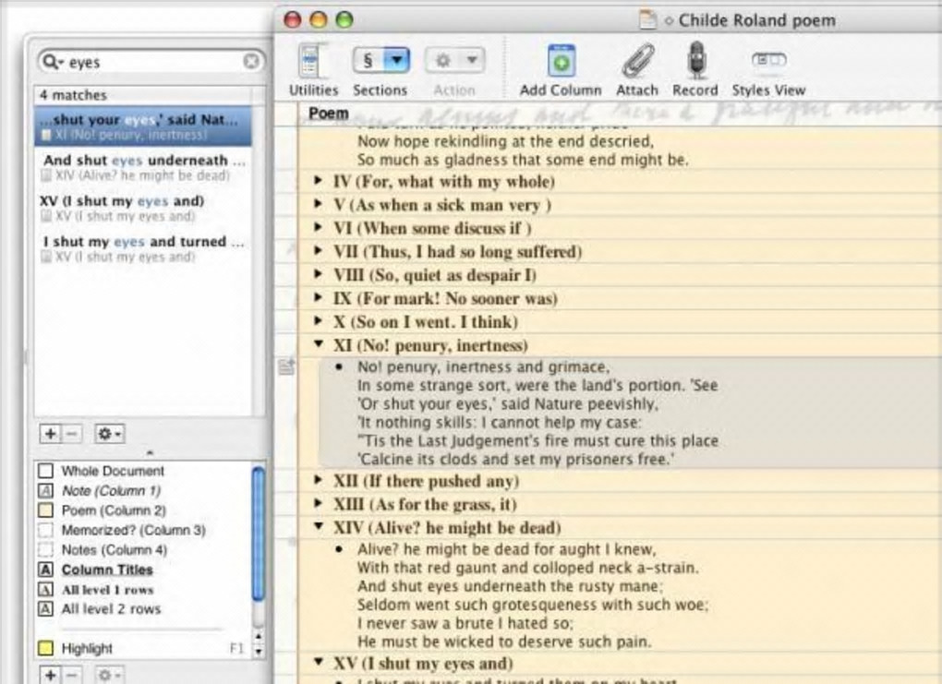The width and height of the screenshot is (942, 684).
Task: Click bullet of "Alive? he might be dead" row
Action: [340, 549]
